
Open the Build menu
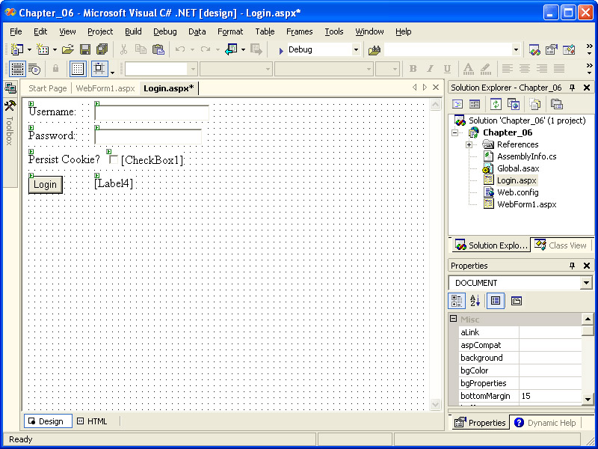tap(133, 31)
